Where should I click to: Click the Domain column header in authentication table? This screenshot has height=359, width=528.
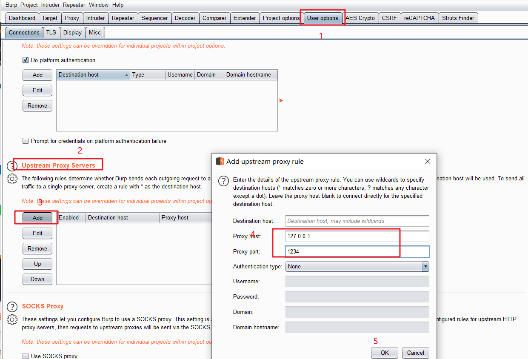tap(209, 75)
